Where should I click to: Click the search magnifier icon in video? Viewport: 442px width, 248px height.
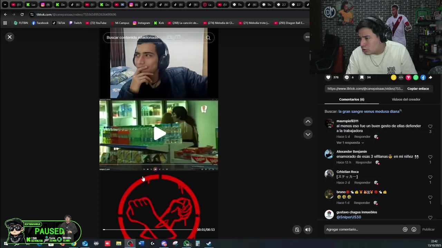(208, 38)
